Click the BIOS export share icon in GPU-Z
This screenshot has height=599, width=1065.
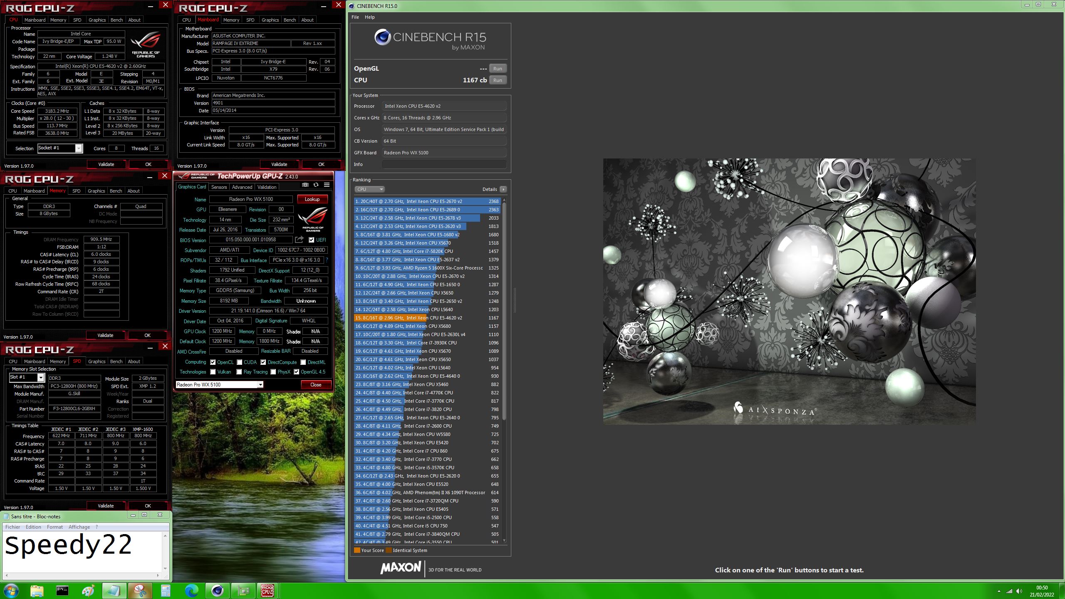(x=299, y=240)
